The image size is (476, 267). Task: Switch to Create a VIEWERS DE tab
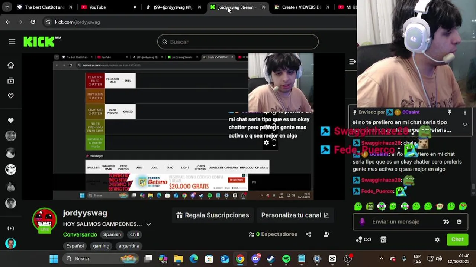point(301,7)
